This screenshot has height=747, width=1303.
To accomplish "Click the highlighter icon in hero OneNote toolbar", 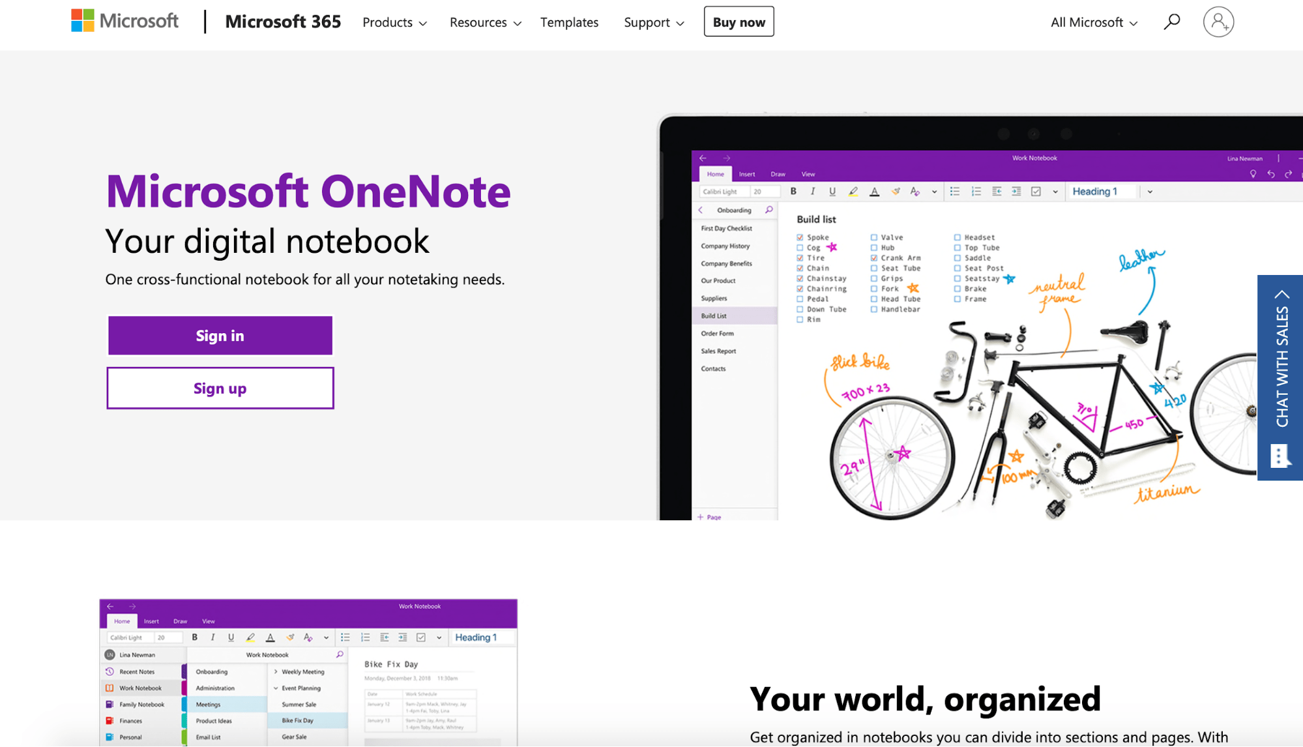I will point(853,192).
